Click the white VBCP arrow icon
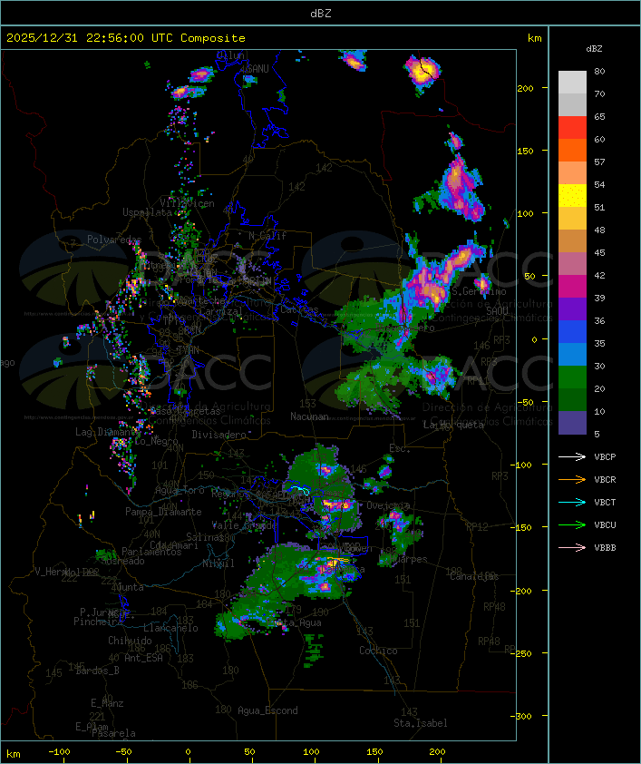This screenshot has height=764, width=641. [x=572, y=456]
